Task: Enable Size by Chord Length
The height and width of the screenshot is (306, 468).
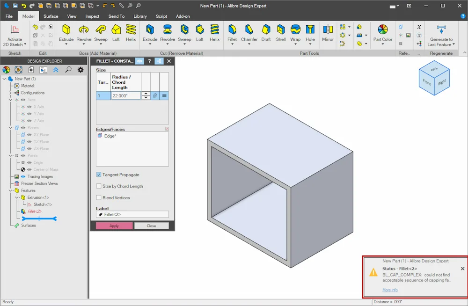Action: pos(99,186)
